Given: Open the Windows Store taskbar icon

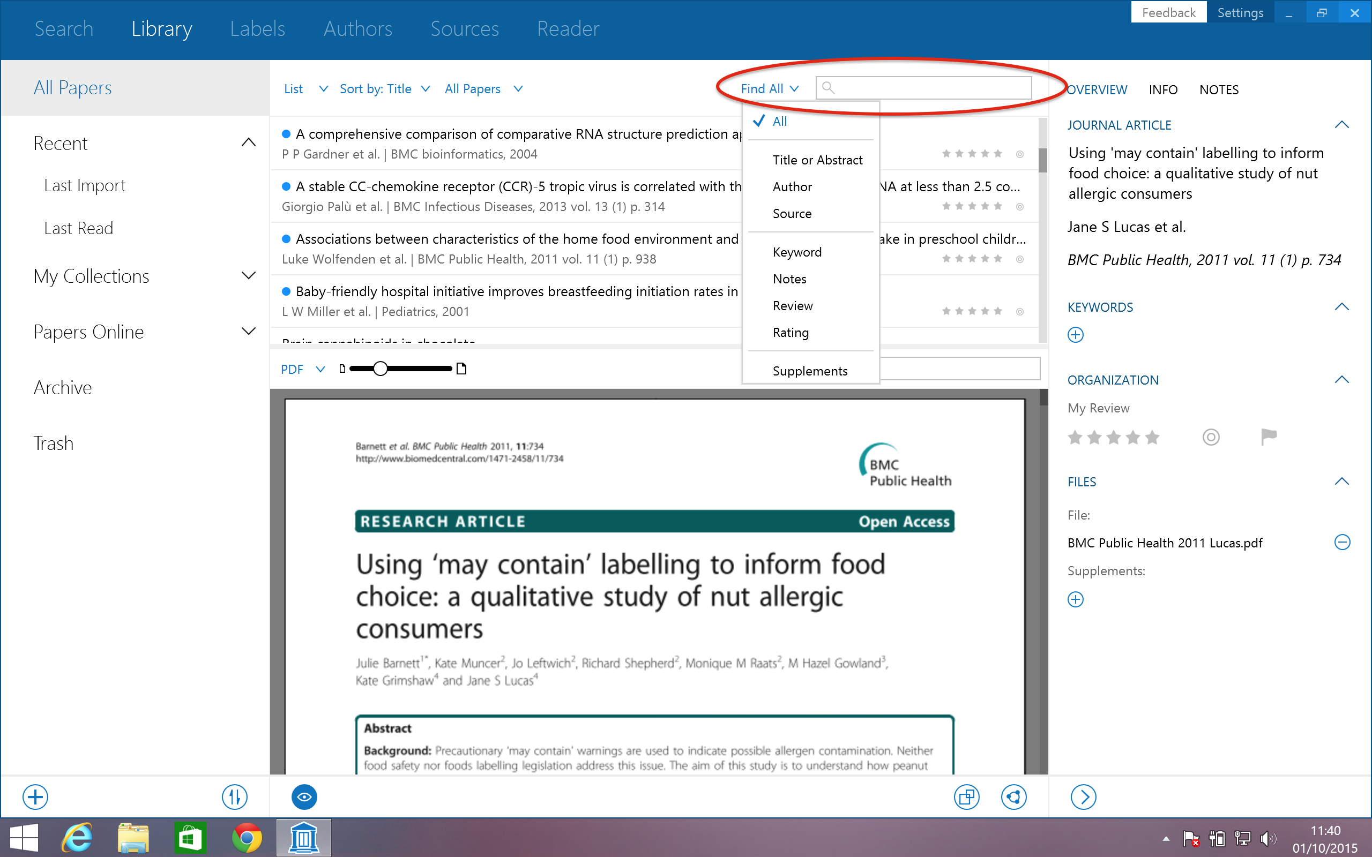Looking at the screenshot, I should [x=190, y=838].
